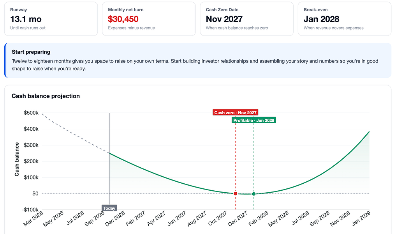Click the green profitable dot on the chart
The width and height of the screenshot is (396, 234).
[254, 194]
